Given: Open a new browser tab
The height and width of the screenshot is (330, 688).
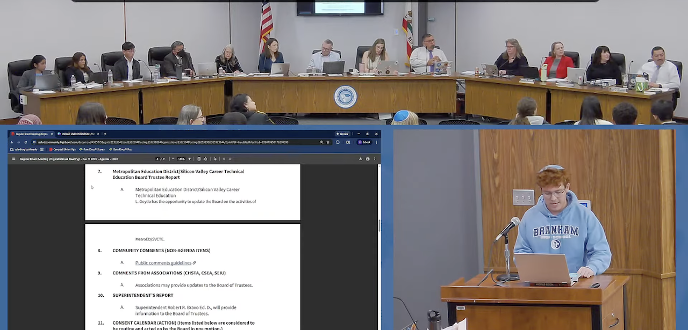Looking at the screenshot, I should 105,134.
